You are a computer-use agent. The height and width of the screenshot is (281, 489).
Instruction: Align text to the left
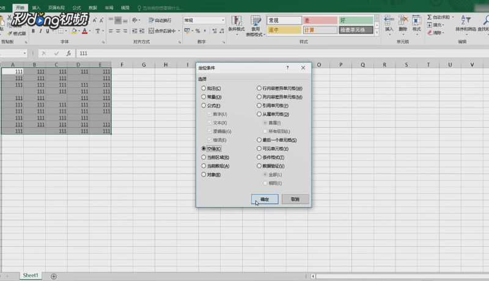click(x=111, y=31)
